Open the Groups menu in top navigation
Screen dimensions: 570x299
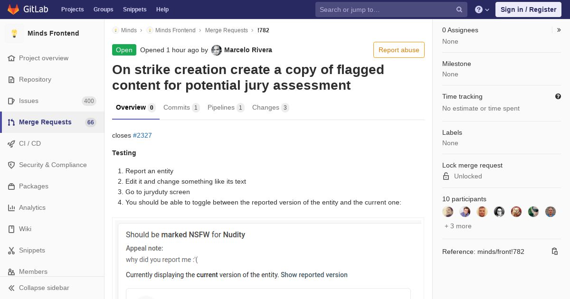pyautogui.click(x=103, y=9)
